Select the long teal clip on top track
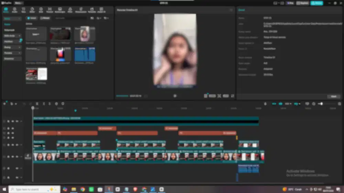The width and height of the screenshot is (344, 193). (x=146, y=121)
